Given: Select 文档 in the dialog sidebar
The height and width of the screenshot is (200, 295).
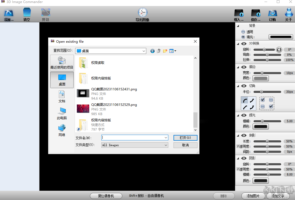Looking at the screenshot, I should pyautogui.click(x=62, y=96).
